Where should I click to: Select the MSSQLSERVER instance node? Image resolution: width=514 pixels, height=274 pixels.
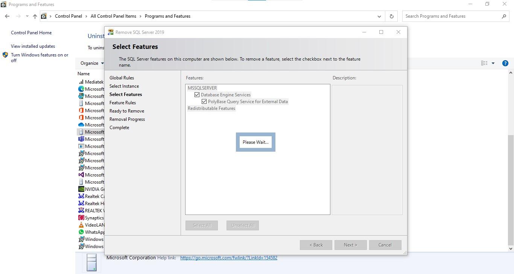[x=202, y=88]
